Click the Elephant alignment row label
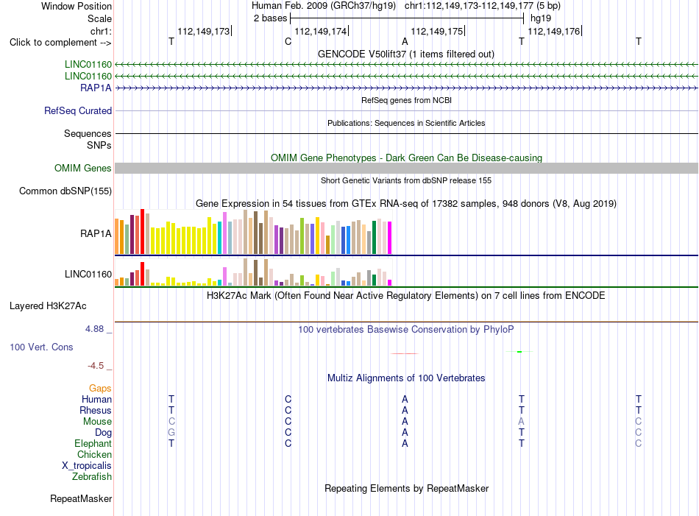The width and height of the screenshot is (699, 516). [x=93, y=443]
